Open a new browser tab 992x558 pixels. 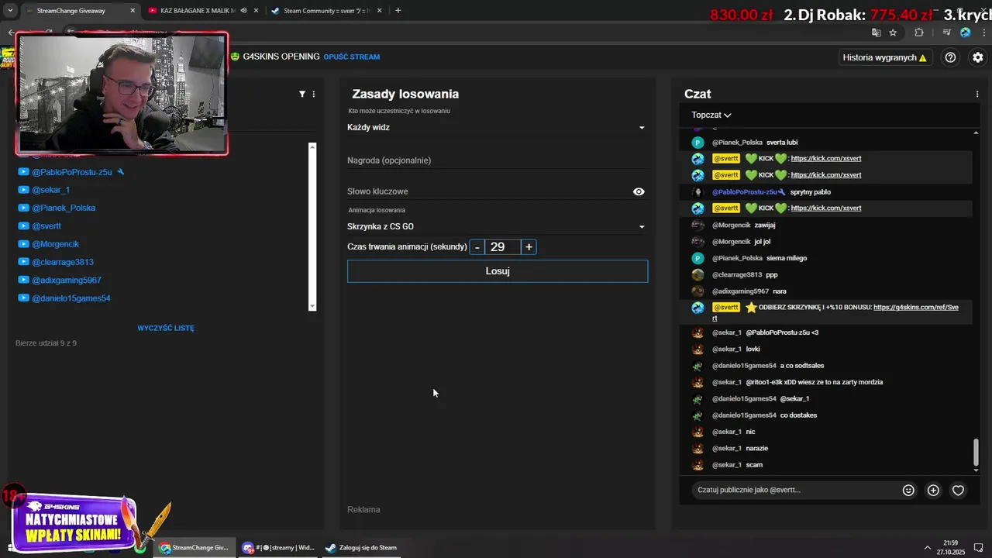tap(398, 11)
